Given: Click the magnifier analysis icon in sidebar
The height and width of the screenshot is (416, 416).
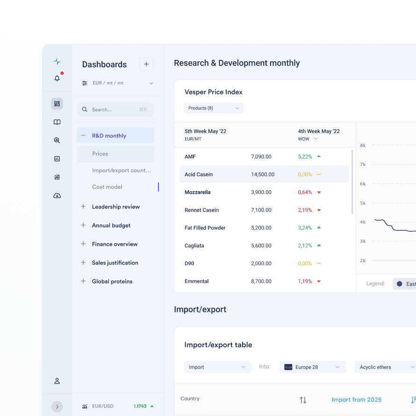Looking at the screenshot, I should [x=57, y=140].
